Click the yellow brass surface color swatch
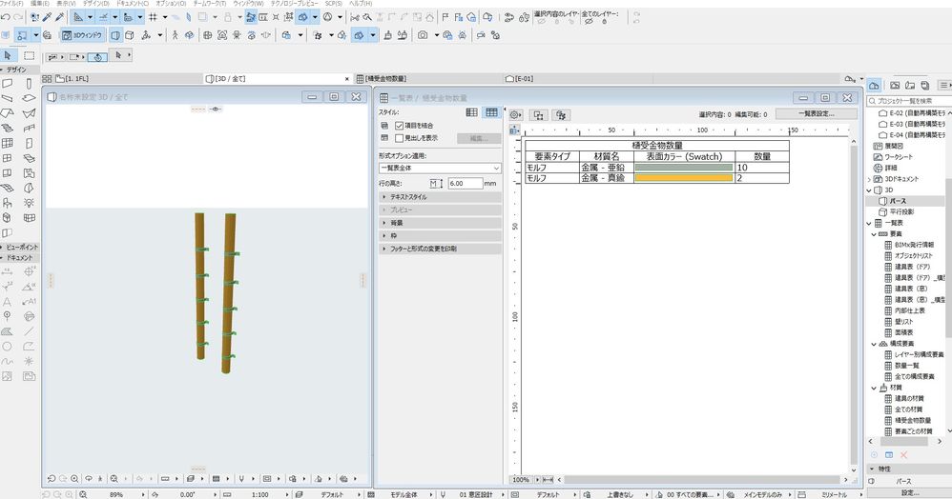The image size is (952, 499). 683,178
